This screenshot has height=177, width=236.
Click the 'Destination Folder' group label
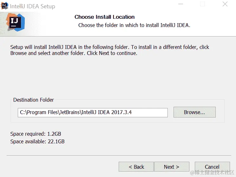[x=33, y=100]
